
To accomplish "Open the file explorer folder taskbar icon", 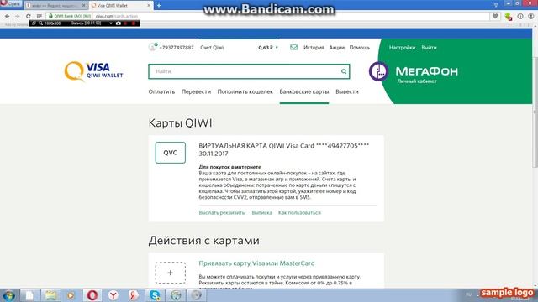I will click(x=50, y=295).
